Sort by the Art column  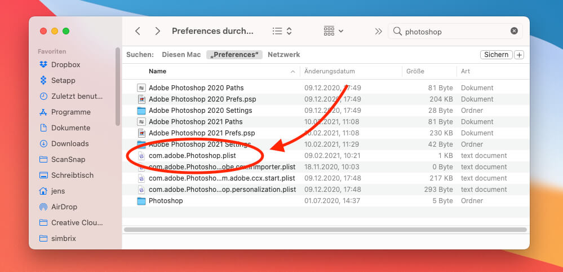click(466, 71)
